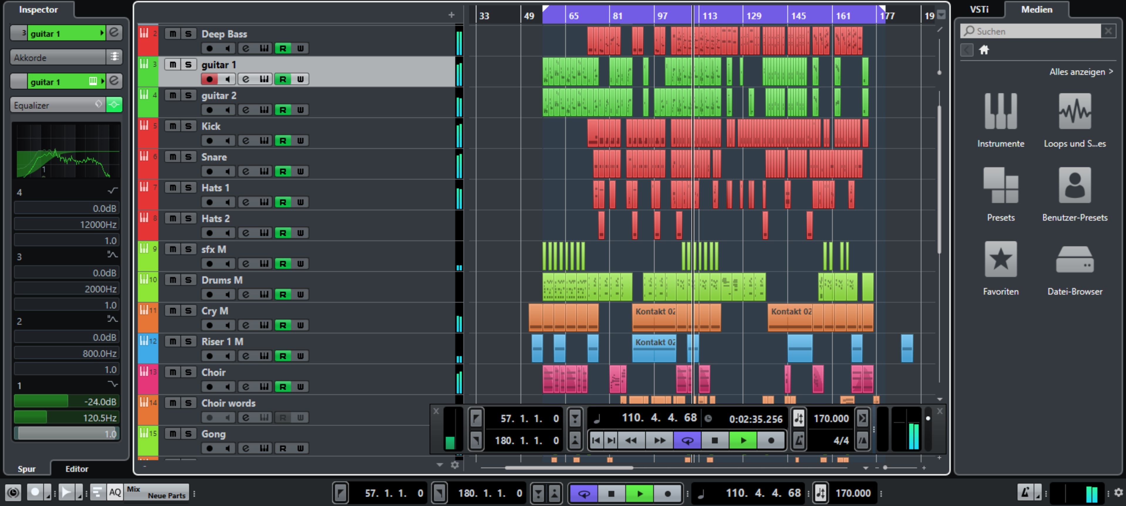Screen dimensions: 1126x506
Task: Open edit instrument for guitar 1 track
Action: click(x=264, y=79)
